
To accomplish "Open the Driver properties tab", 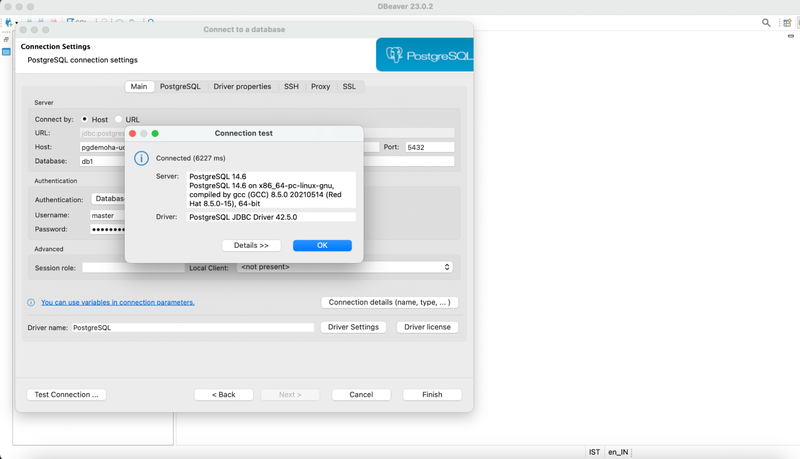I will point(242,86).
